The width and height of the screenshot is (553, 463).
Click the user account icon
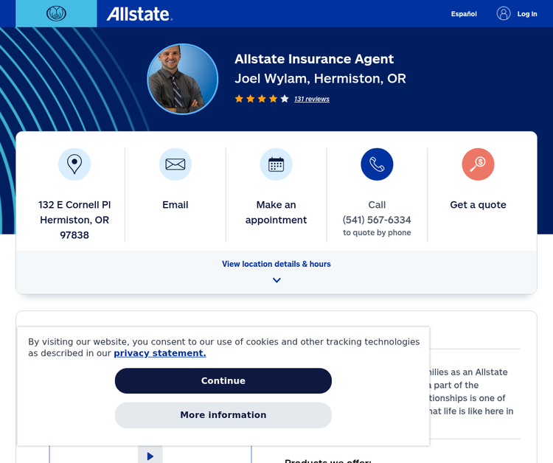[504, 13]
